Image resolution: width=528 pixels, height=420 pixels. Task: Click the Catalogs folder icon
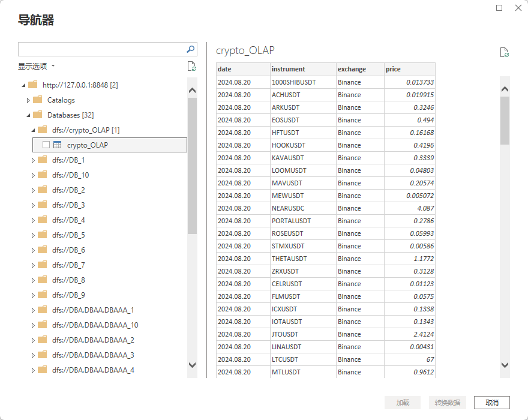[x=37, y=100]
